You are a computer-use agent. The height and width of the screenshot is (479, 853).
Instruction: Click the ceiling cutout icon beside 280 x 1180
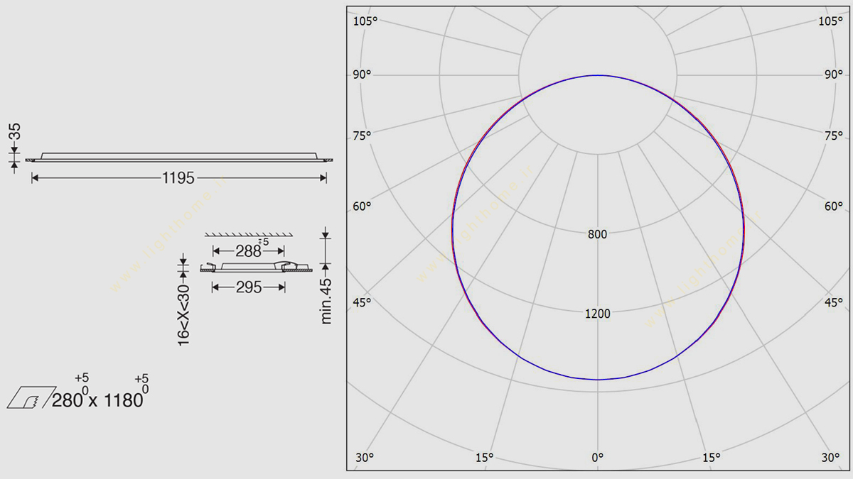click(x=31, y=398)
